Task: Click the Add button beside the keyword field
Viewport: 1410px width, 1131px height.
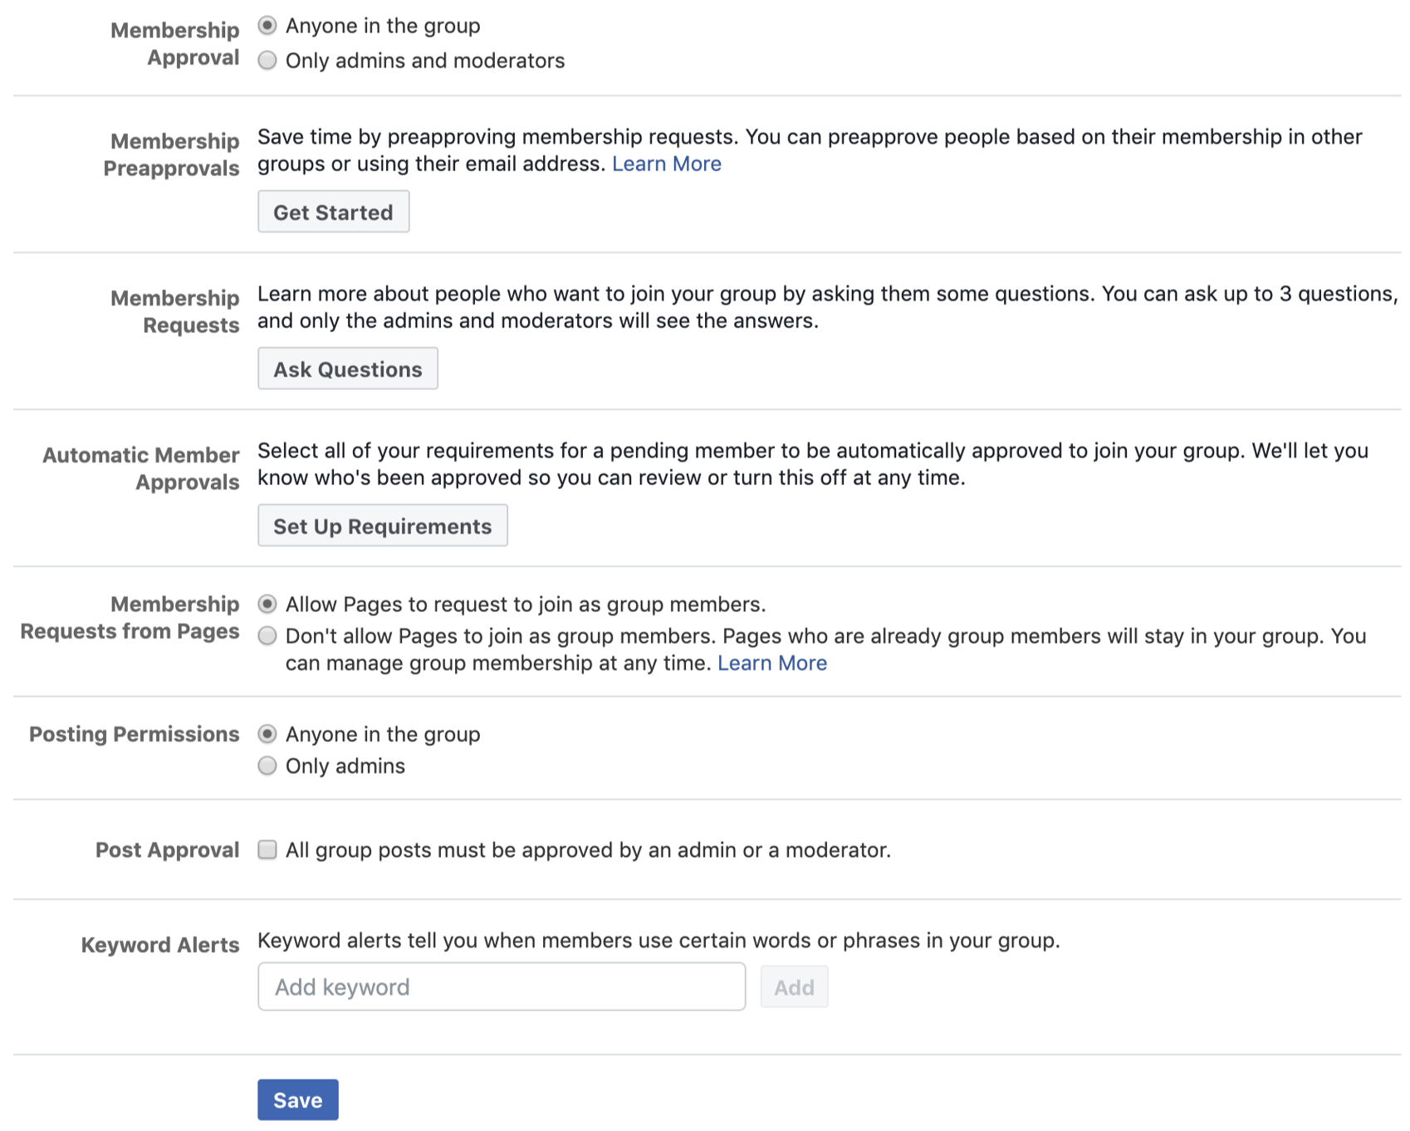Action: pos(794,987)
